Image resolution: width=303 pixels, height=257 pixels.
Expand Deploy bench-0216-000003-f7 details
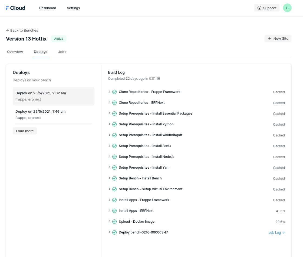109,232
